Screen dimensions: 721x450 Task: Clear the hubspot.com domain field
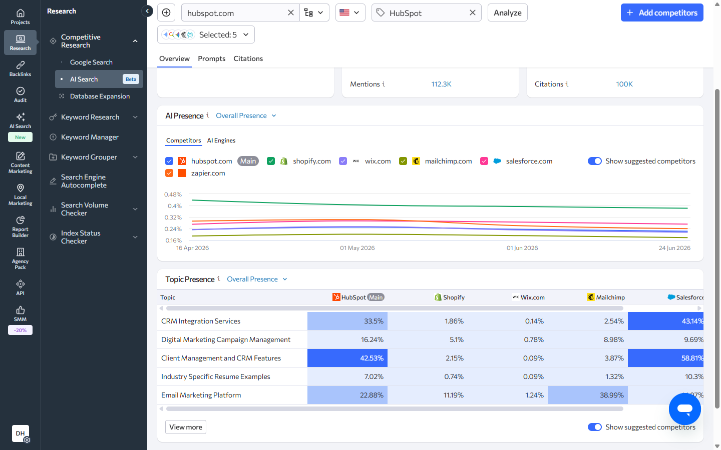coord(290,12)
